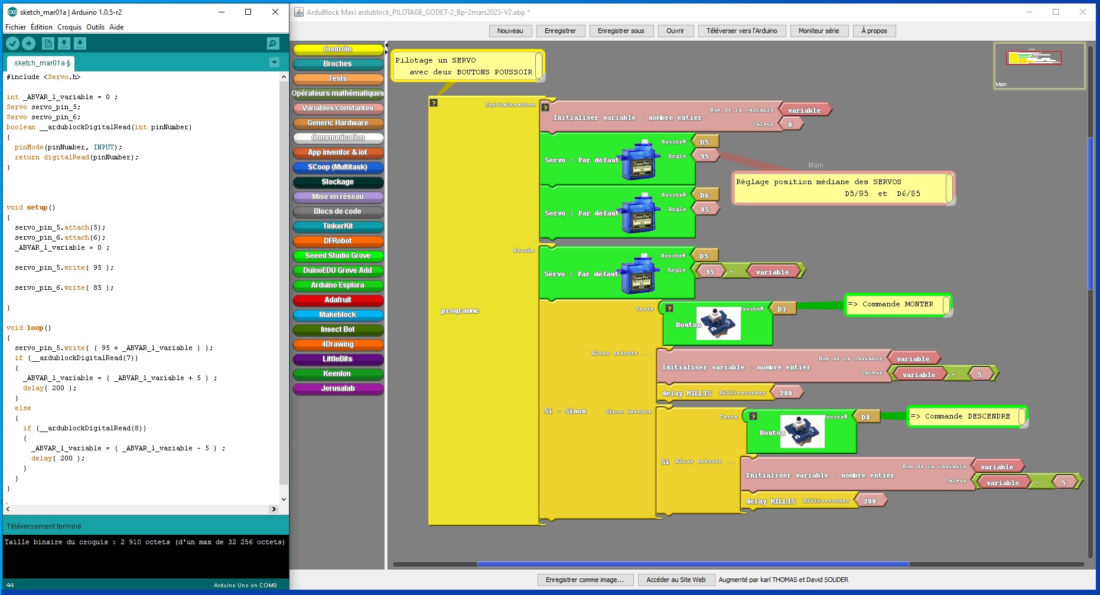Click the servo motor image in the D6 block
Viewport: 1100px width, 595px height.
(640, 213)
